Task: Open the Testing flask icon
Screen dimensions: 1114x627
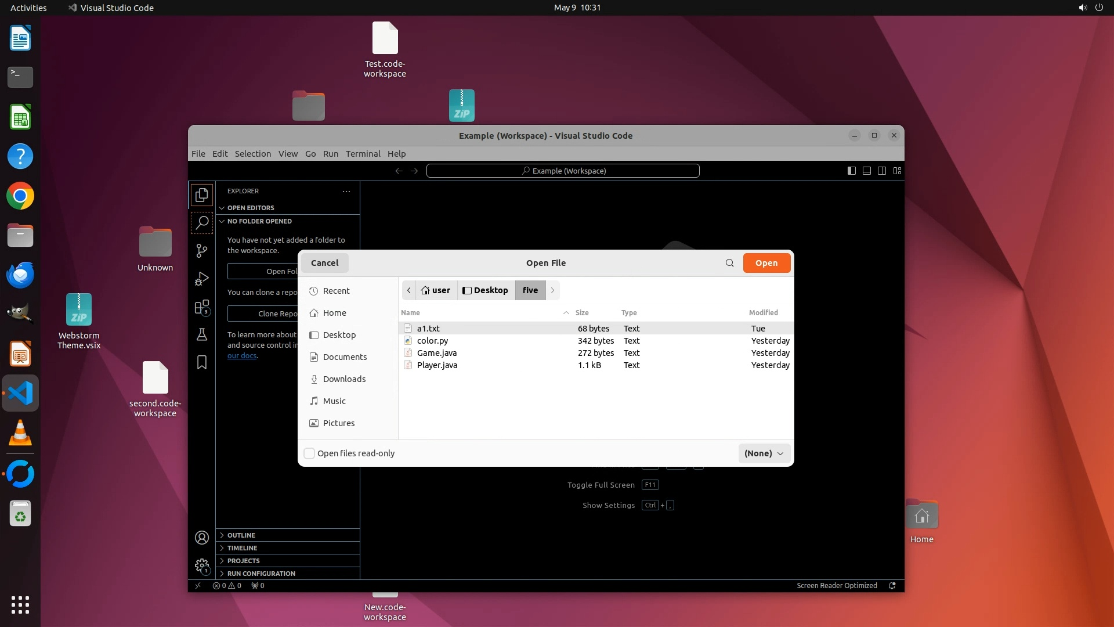Action: (x=202, y=335)
